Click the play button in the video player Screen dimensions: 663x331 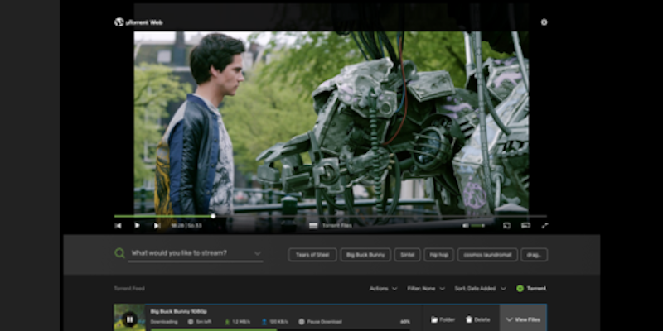point(137,225)
